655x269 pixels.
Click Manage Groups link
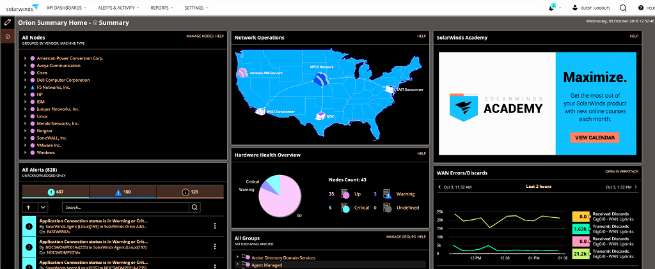click(401, 236)
